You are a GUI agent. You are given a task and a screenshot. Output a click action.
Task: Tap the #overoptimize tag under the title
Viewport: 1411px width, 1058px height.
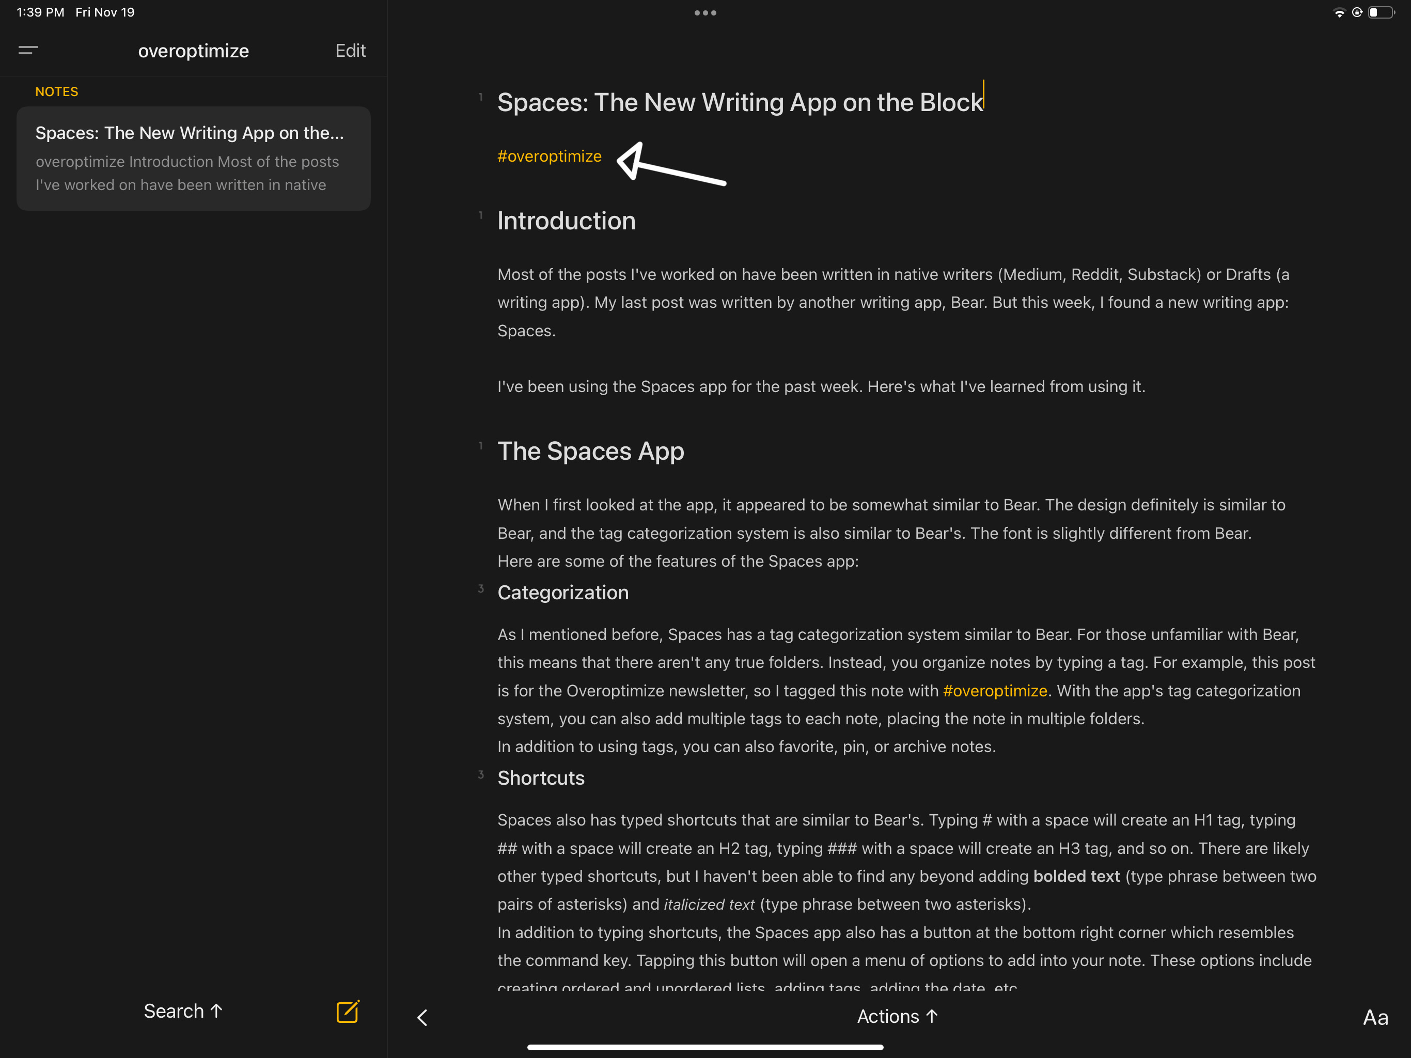(x=549, y=157)
